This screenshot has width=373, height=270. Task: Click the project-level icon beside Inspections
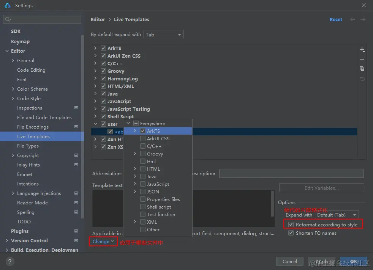tap(76, 108)
